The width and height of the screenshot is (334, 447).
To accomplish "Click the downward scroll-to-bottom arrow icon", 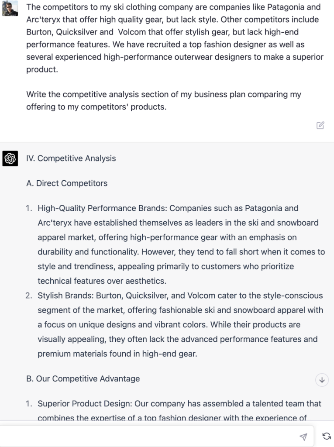I will coord(322,380).
